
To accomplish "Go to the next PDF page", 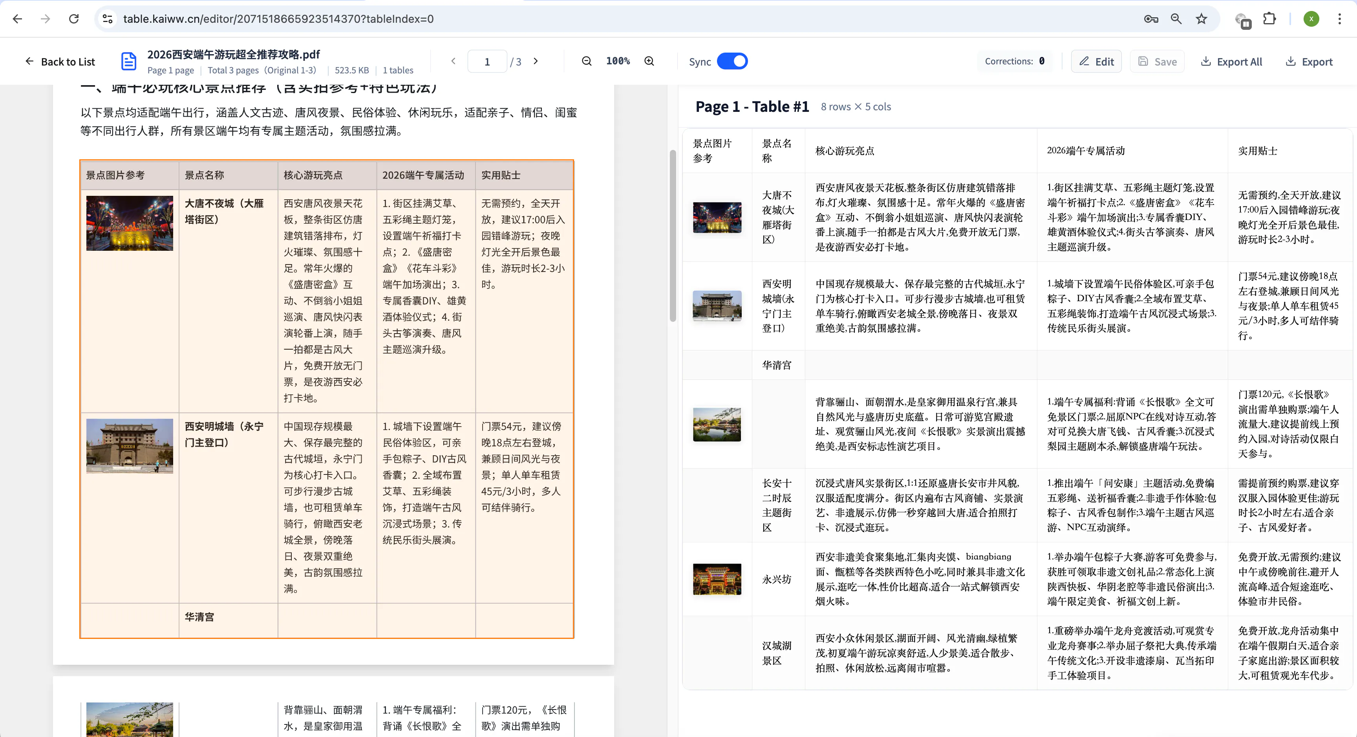I will click(536, 61).
